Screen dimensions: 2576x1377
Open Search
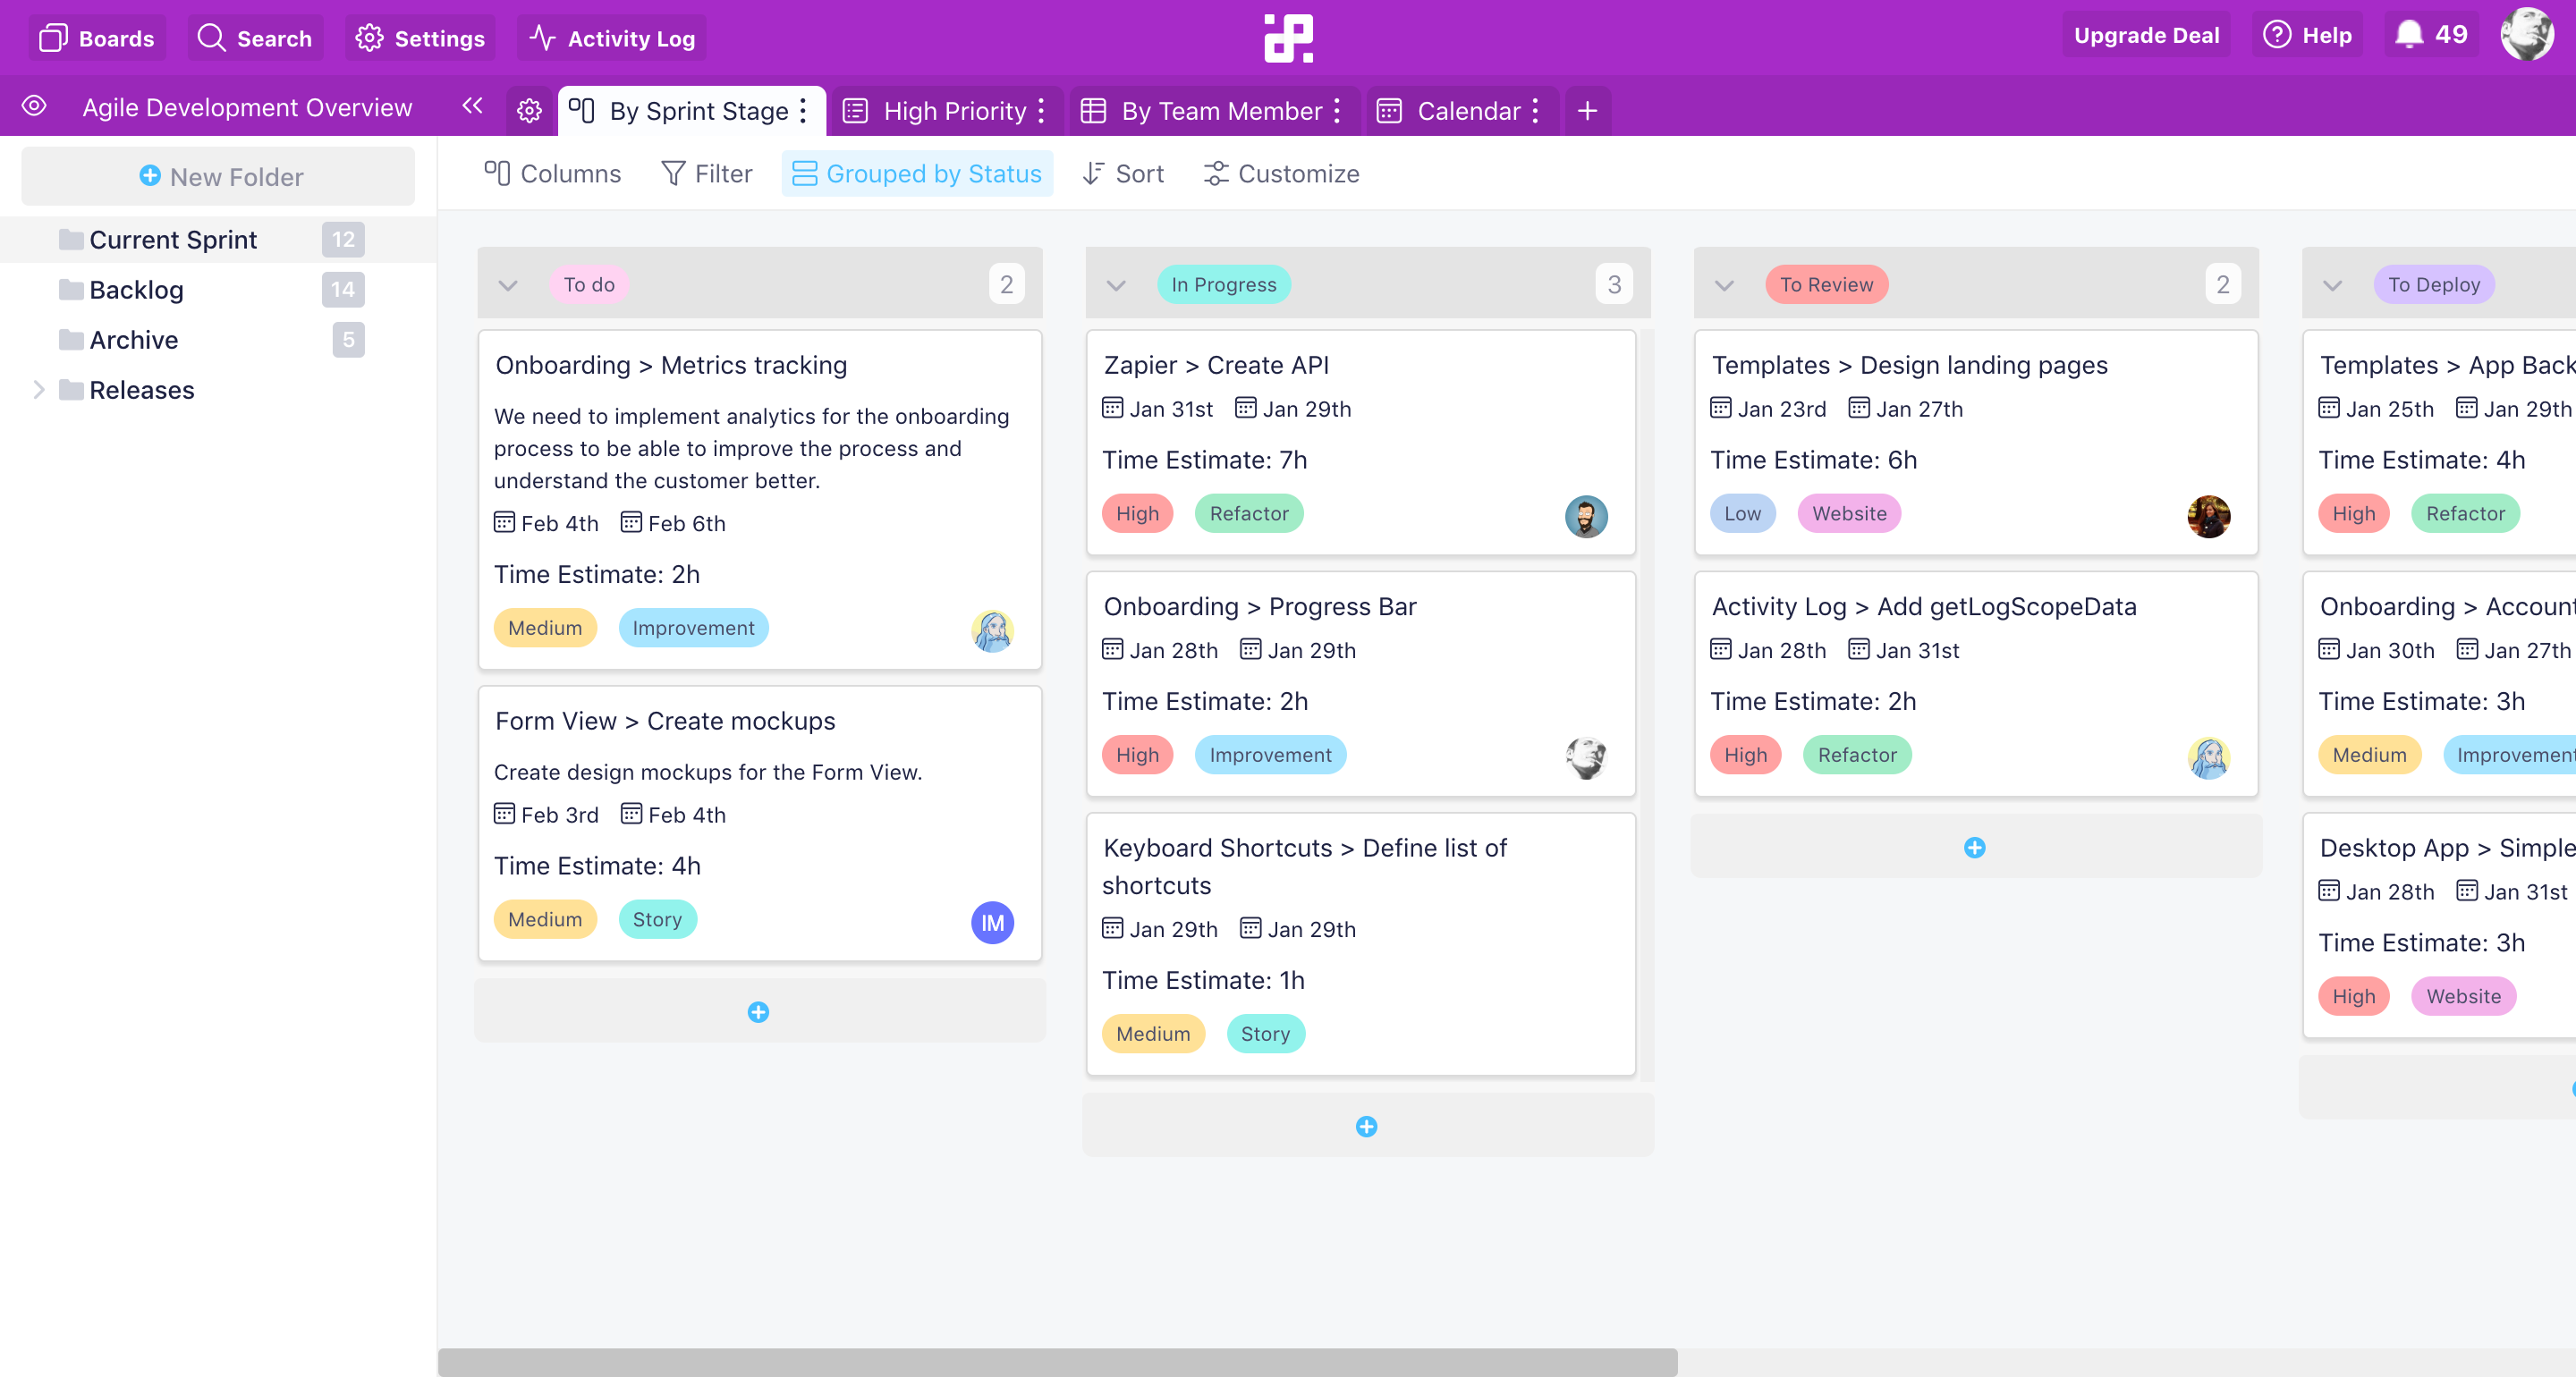(255, 38)
